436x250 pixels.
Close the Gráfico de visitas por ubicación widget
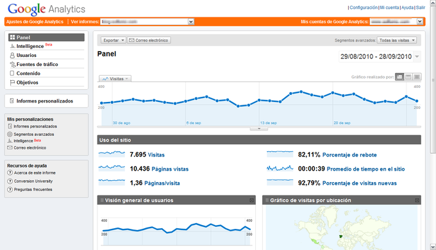[x=417, y=200]
